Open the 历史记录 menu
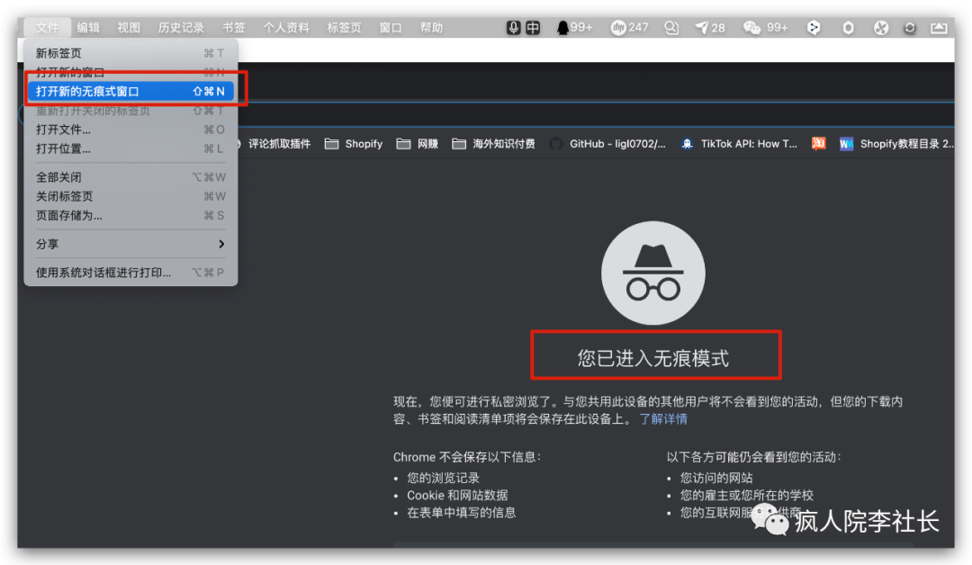This screenshot has height=565, width=972. coord(181,28)
